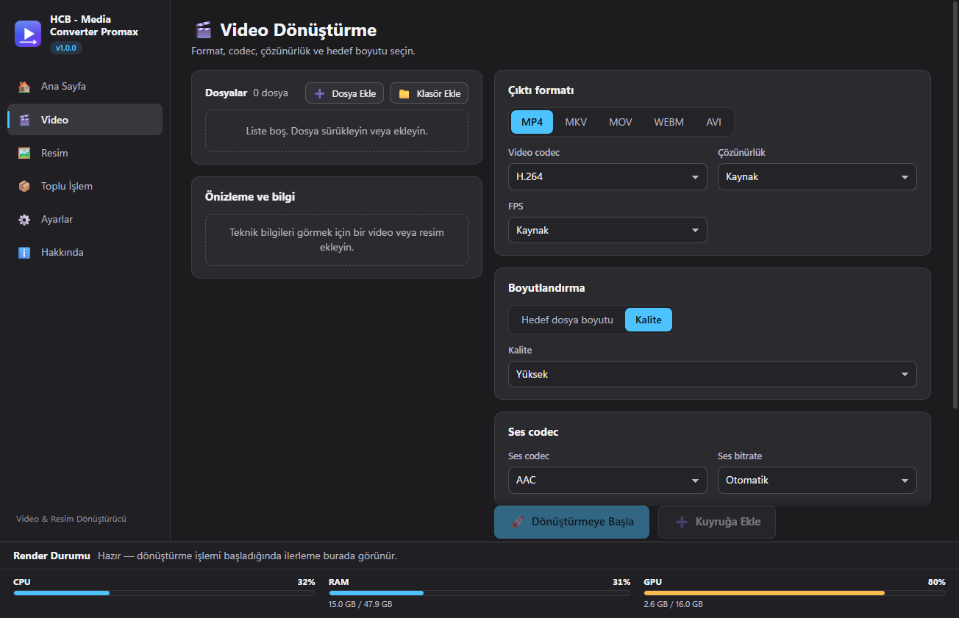Screen dimensions: 959x618
Task: Open the Ses bitrate dropdown showing Otomatik
Action: tap(817, 480)
